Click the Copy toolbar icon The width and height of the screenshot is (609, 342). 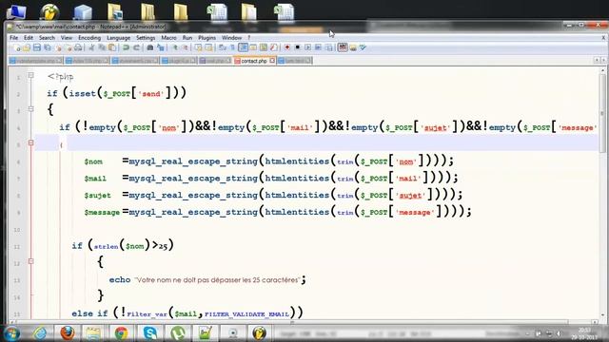pyautogui.click(x=102, y=47)
